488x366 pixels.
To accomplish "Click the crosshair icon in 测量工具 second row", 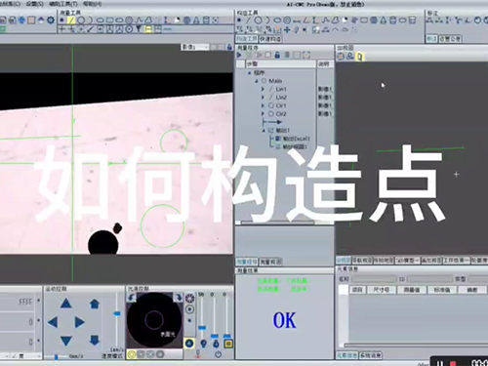I will [x=61, y=29].
